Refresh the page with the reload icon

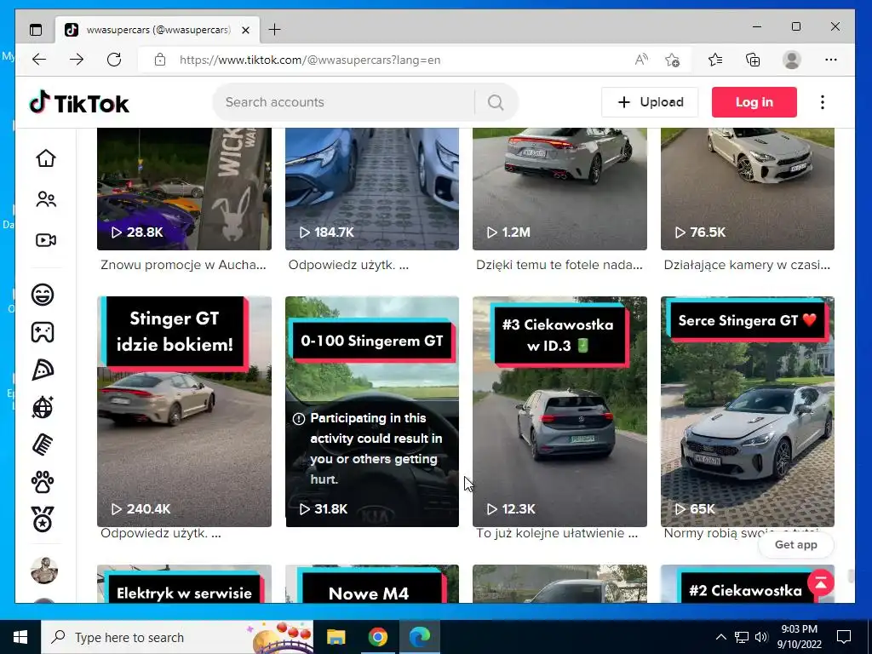(x=114, y=60)
